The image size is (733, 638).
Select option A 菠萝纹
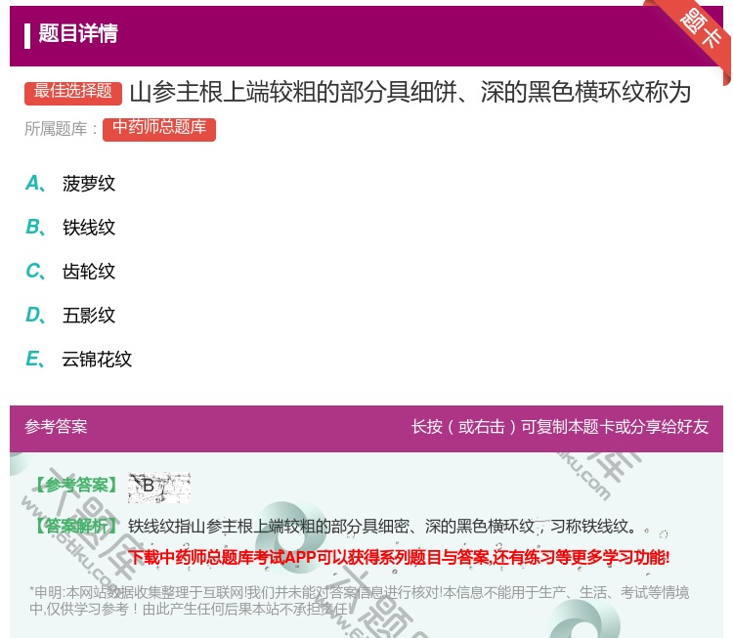(x=70, y=184)
